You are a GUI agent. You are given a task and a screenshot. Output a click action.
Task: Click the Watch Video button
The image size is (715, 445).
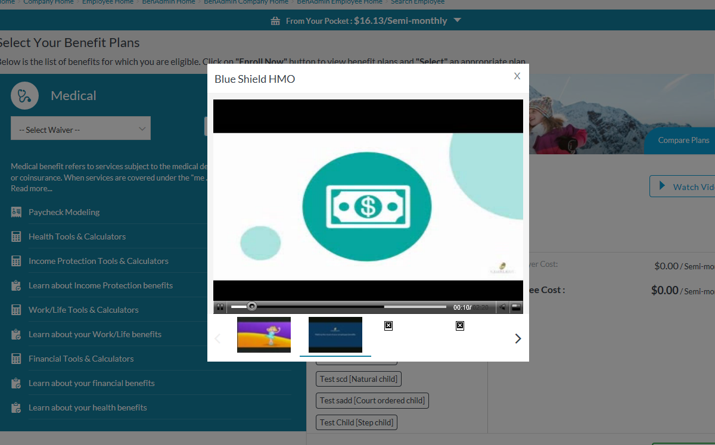(x=683, y=186)
